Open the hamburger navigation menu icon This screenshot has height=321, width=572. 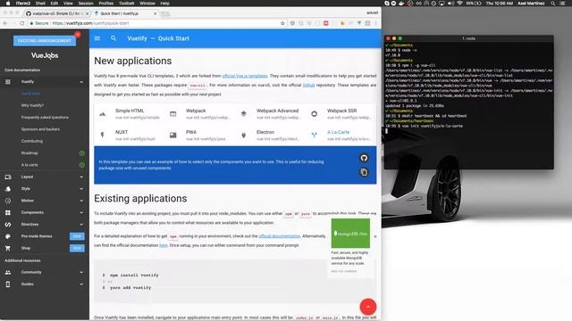[97, 38]
